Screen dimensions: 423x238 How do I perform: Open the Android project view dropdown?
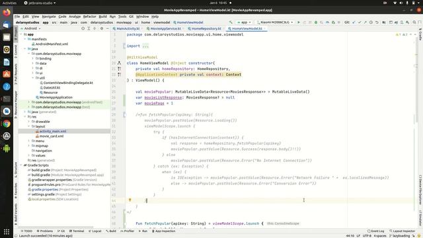pos(30,28)
